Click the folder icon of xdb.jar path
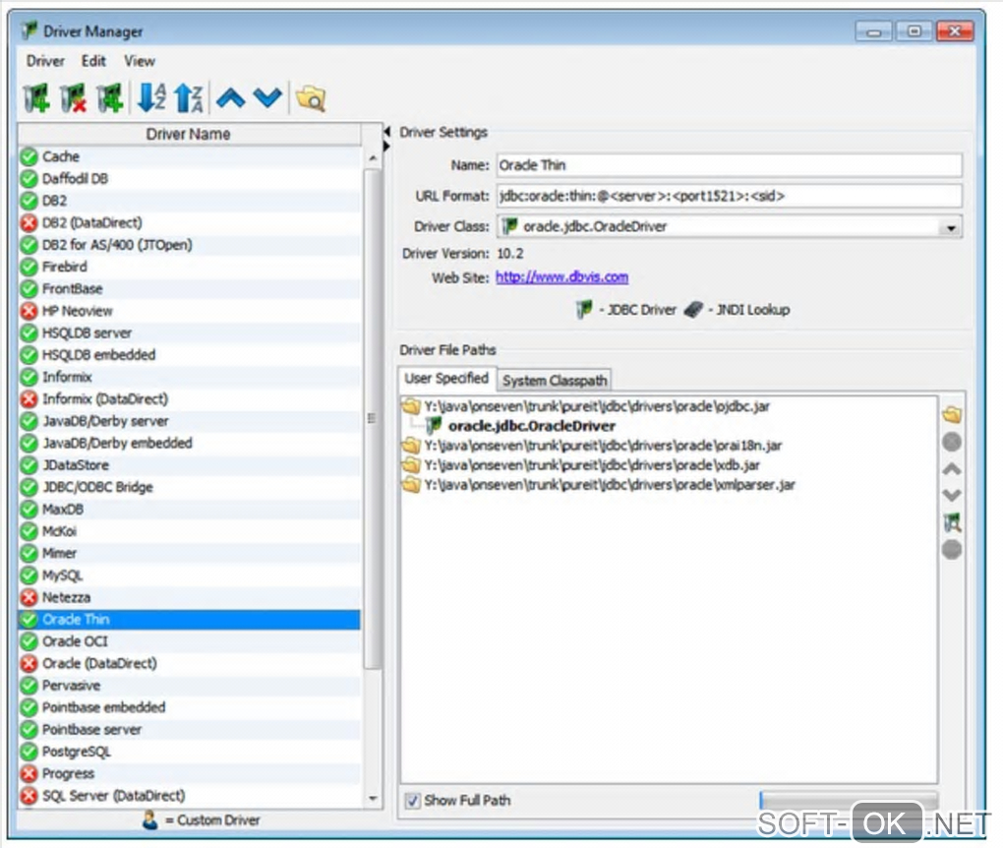This screenshot has height=848, width=1003. 411,465
